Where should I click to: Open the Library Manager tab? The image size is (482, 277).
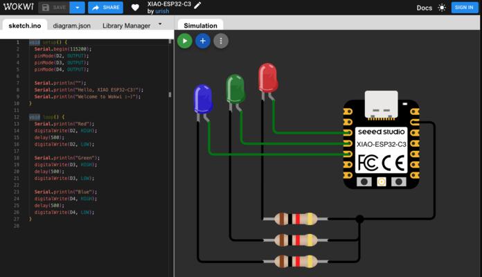126,26
